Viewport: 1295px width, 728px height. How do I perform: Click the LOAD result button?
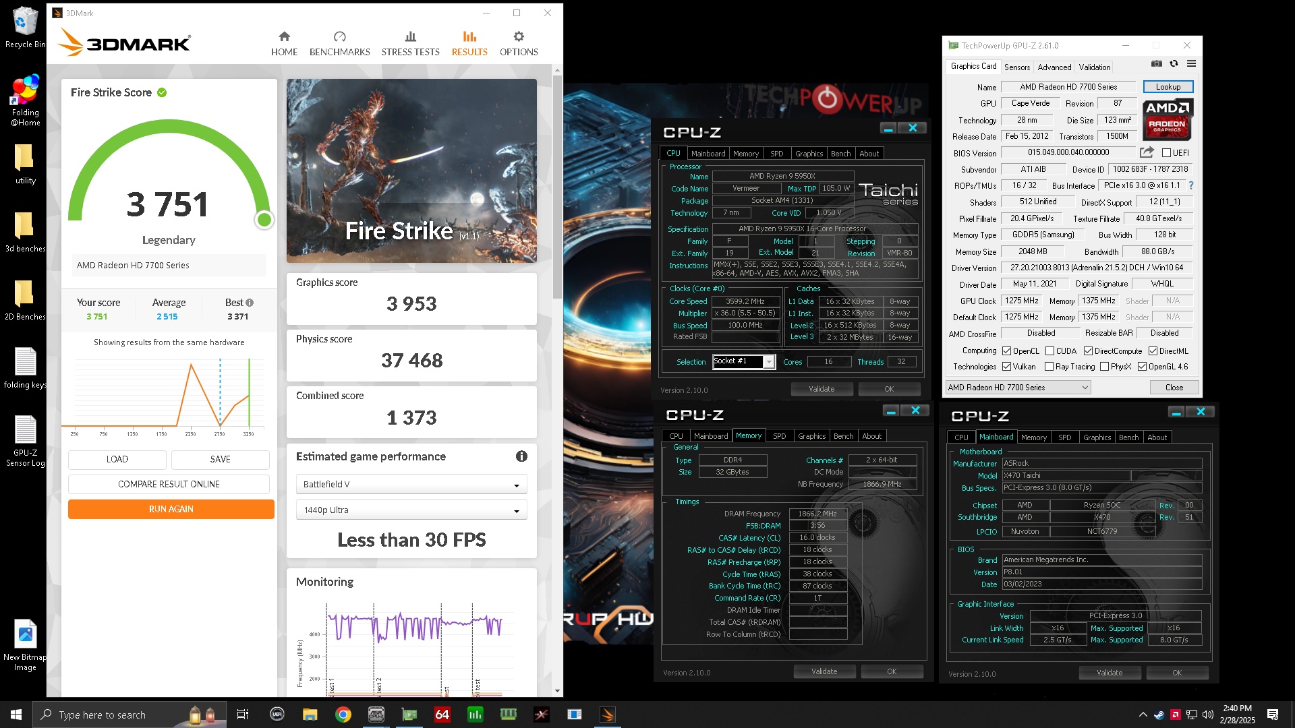pyautogui.click(x=117, y=459)
